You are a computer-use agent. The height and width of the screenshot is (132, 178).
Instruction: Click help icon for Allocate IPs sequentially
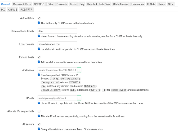(39, 116)
